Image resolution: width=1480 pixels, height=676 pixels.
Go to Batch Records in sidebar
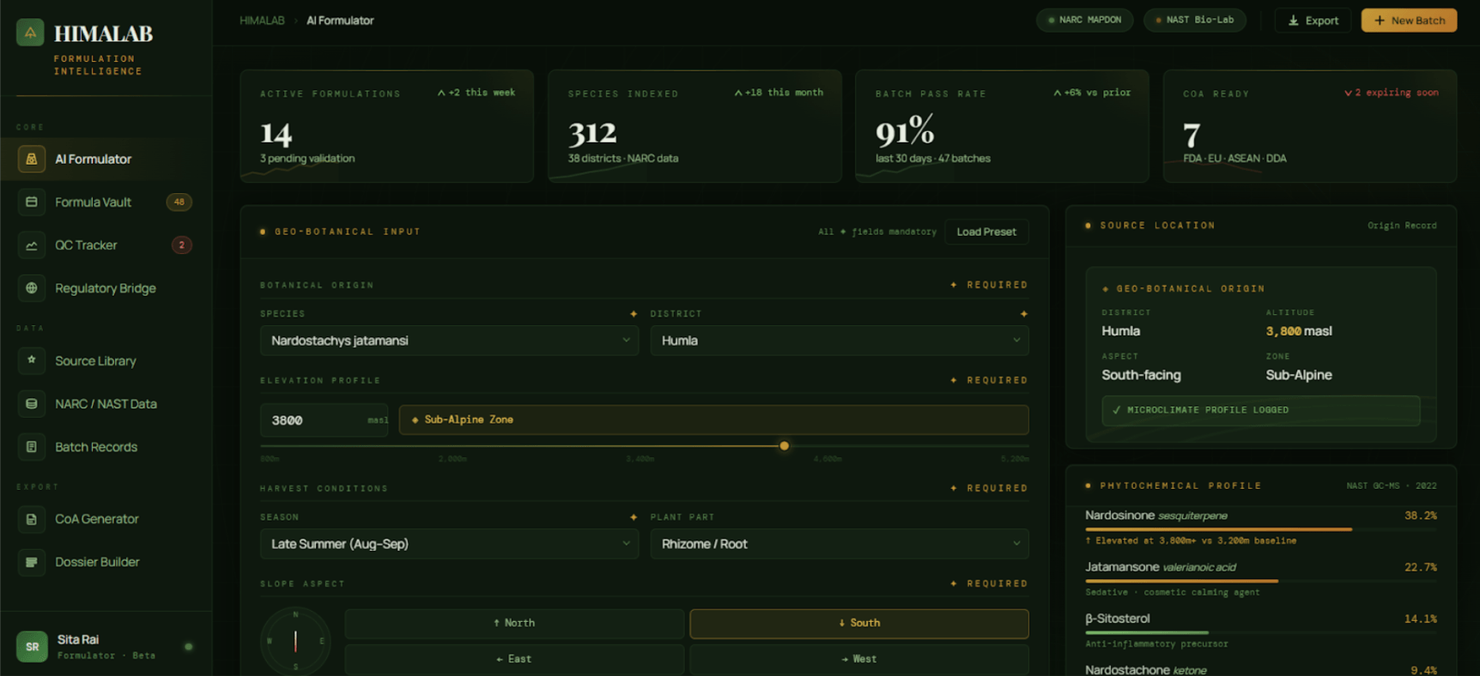(95, 447)
